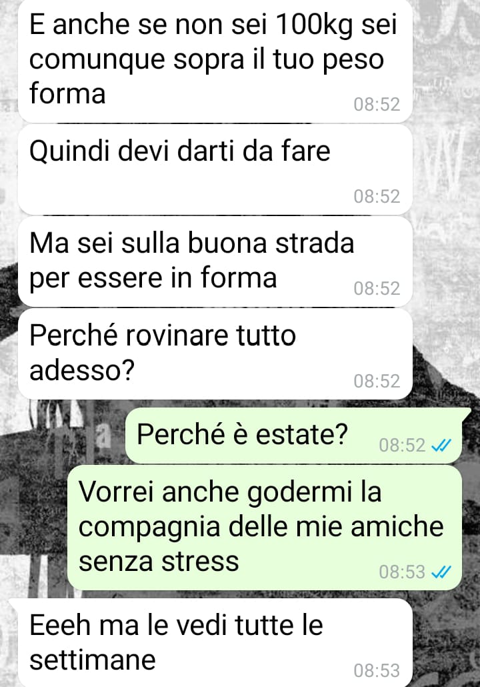The image size is (480, 687).
Task: Tap the double checkmark on the 'senza stress' message
Action: click(x=441, y=572)
